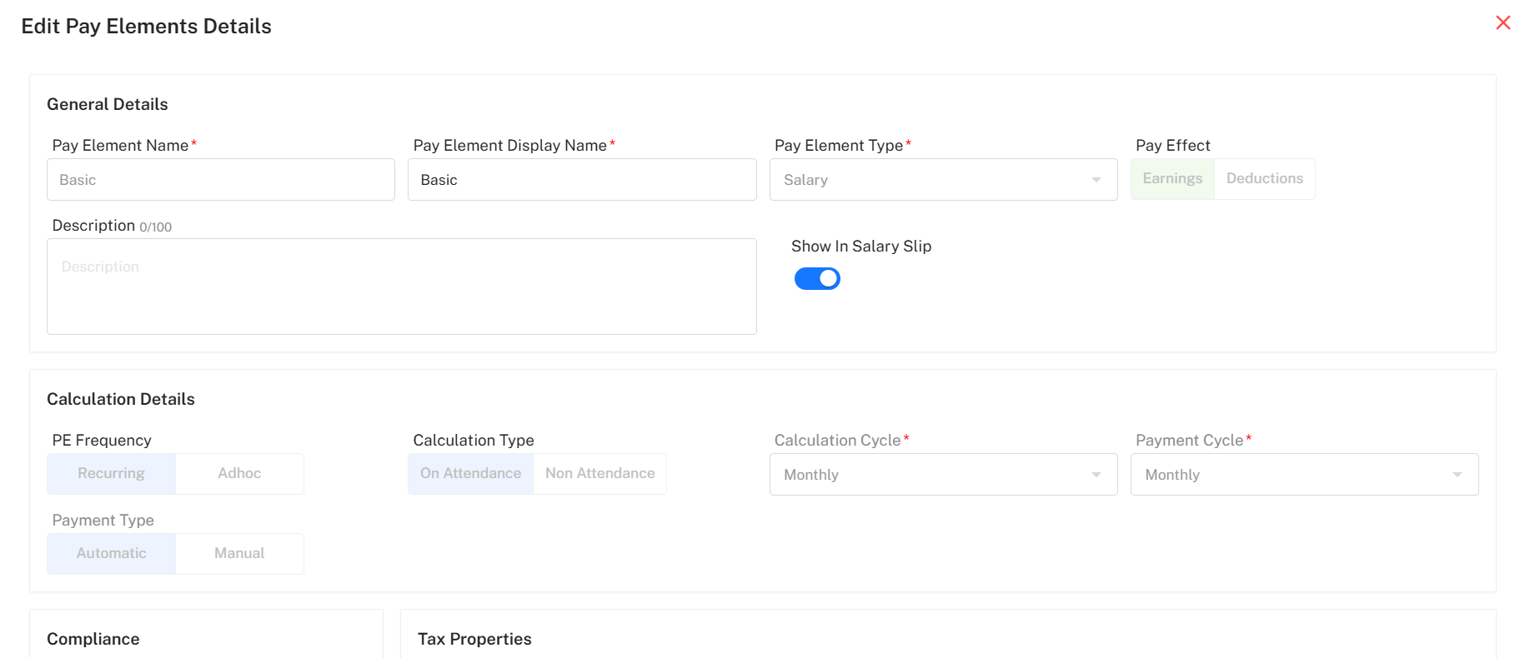This screenshot has height=658, width=1530.
Task: Click the Pay Element Name field
Action: [220, 180]
